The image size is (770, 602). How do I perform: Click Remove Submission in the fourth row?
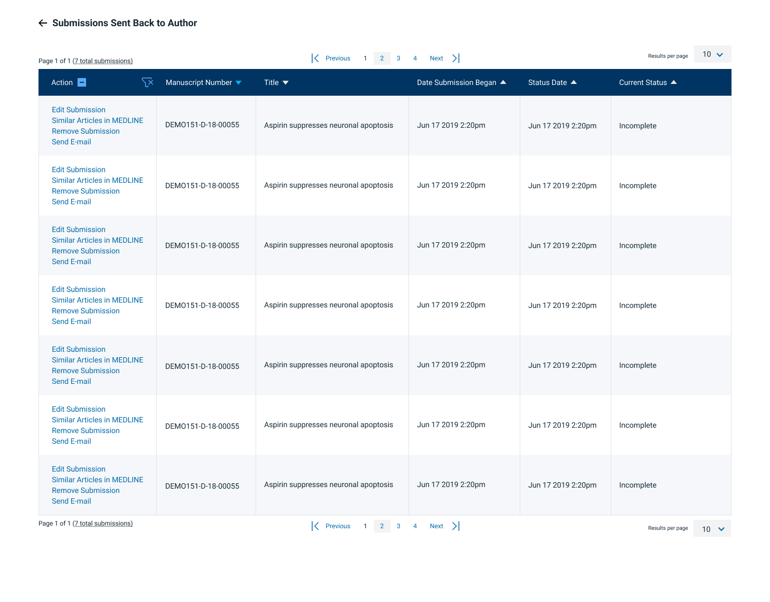tap(86, 311)
